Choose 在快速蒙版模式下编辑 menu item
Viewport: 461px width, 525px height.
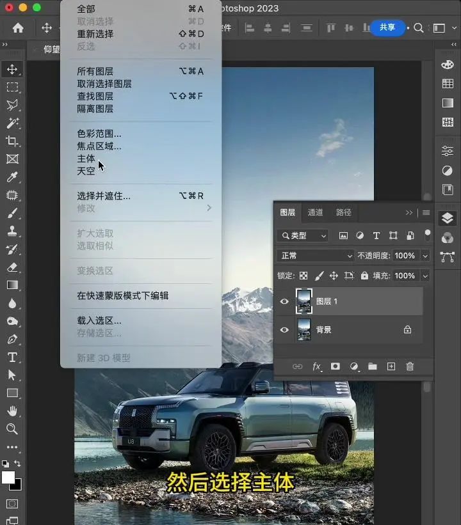(x=123, y=295)
